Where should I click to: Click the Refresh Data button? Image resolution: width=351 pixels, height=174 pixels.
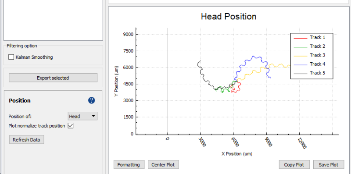pyautogui.click(x=27, y=140)
